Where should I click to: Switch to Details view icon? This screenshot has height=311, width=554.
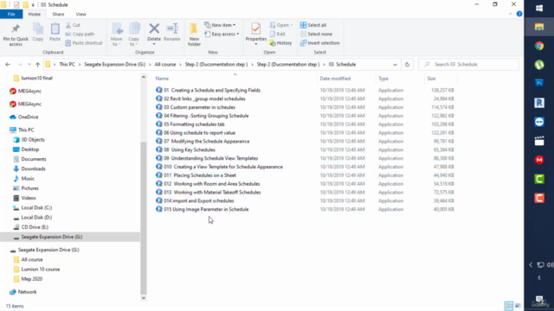[x=508, y=306]
